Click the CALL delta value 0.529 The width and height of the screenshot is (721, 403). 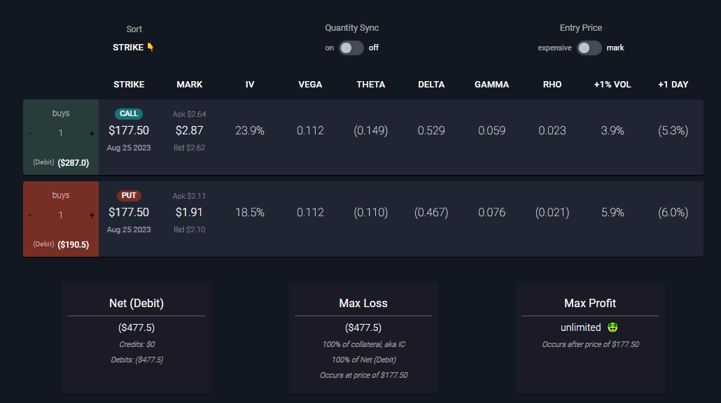(431, 131)
